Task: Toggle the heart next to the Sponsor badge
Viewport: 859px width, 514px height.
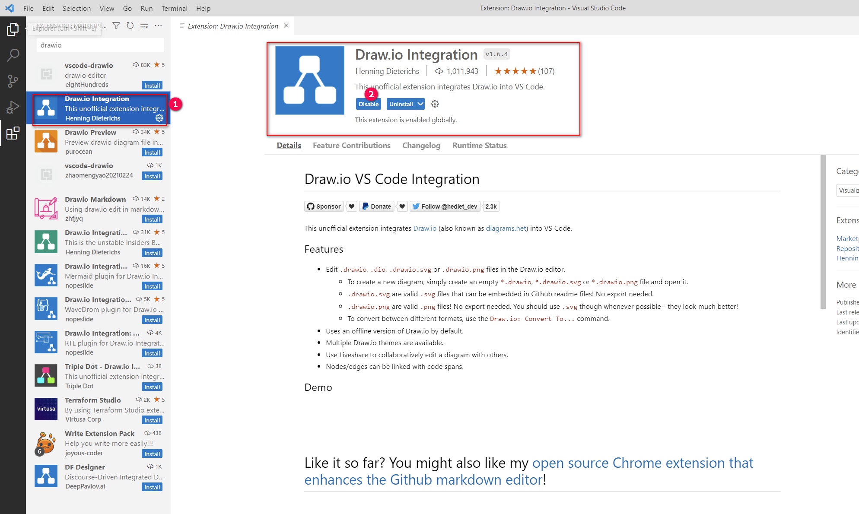Action: click(351, 206)
